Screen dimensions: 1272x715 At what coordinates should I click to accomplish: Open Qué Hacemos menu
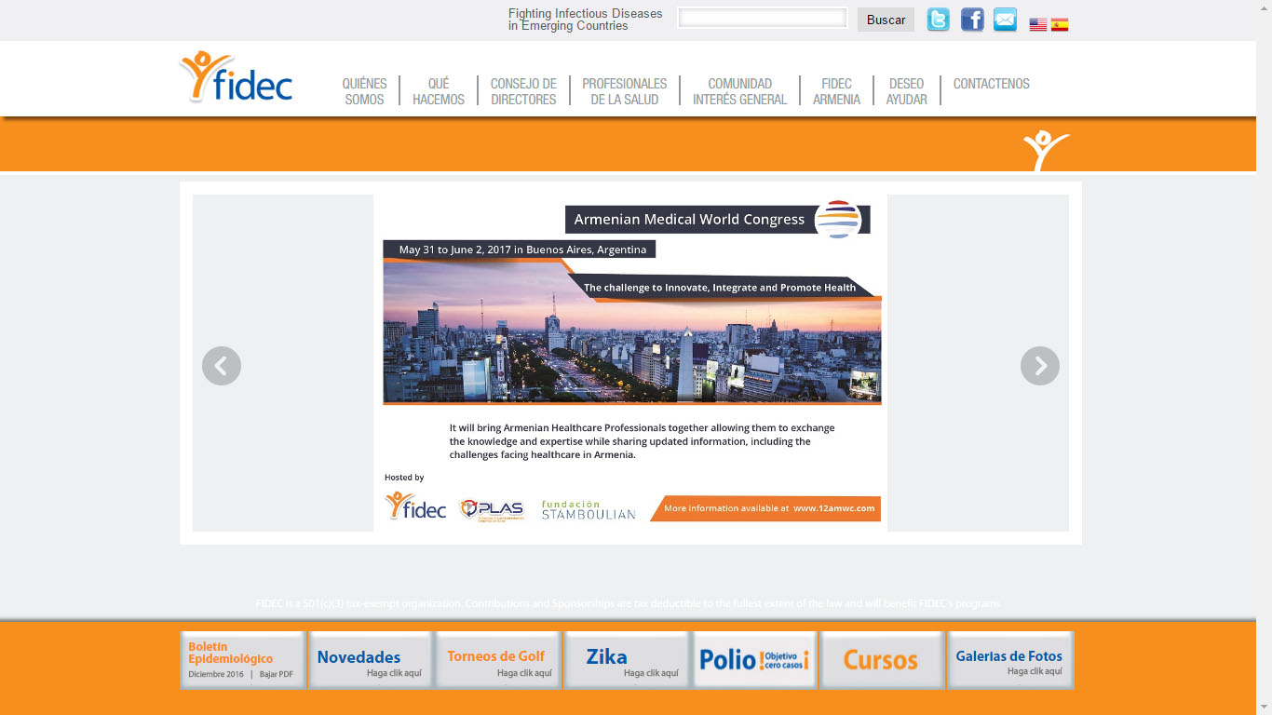(439, 91)
